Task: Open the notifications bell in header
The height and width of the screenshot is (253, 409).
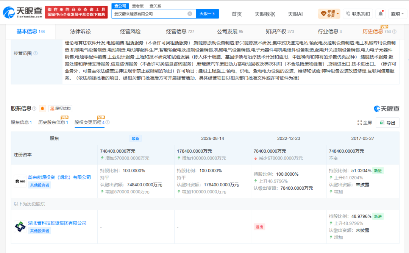Action: (x=381, y=14)
